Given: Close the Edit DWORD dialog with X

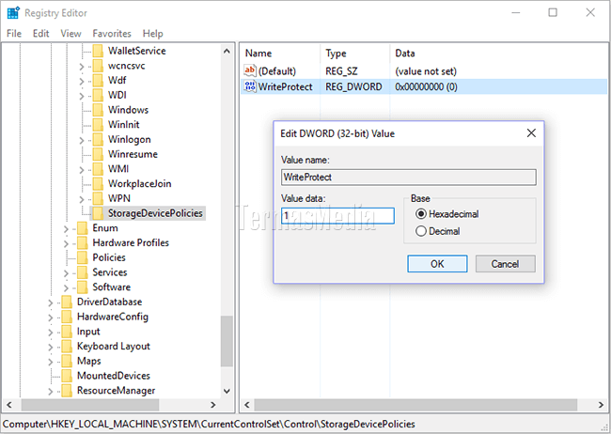Looking at the screenshot, I should pyautogui.click(x=531, y=133).
